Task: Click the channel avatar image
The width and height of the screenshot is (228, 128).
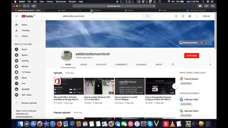Action: pos(67,55)
